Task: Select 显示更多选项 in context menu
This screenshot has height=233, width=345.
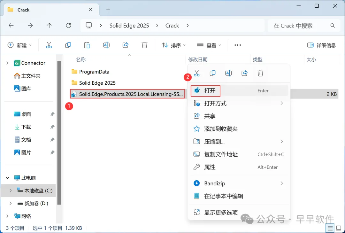Action: (239, 212)
